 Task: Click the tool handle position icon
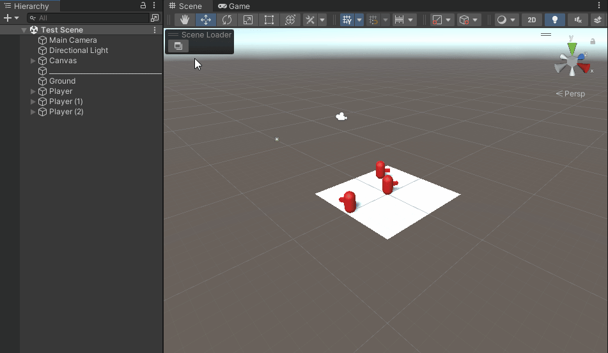coord(437,20)
